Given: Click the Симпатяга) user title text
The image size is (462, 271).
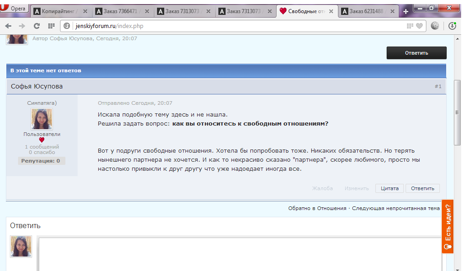Looking at the screenshot, I should pos(42,103).
